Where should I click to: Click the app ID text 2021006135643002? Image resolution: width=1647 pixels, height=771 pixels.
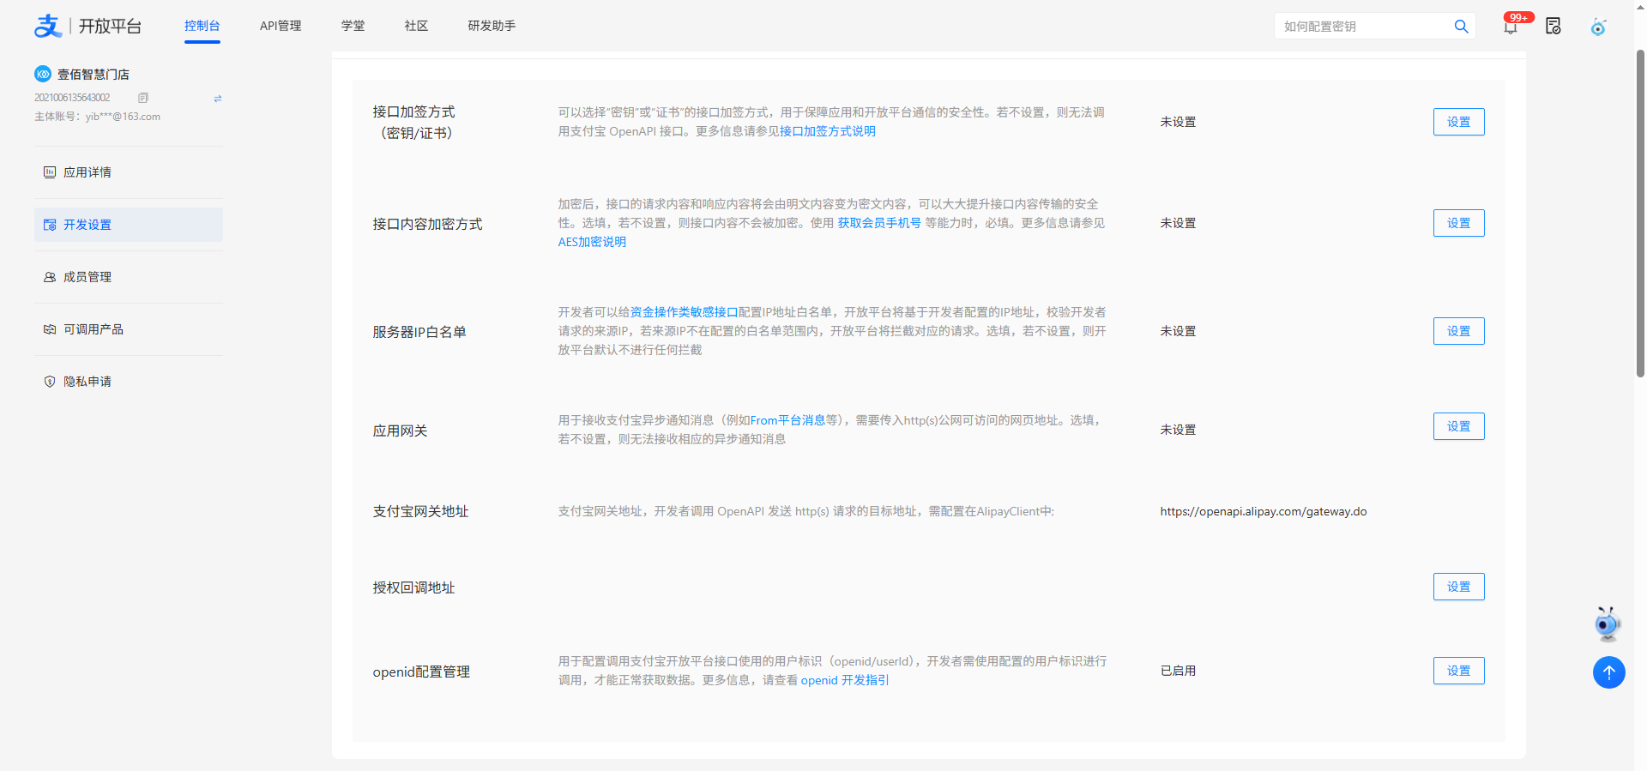coord(72,98)
